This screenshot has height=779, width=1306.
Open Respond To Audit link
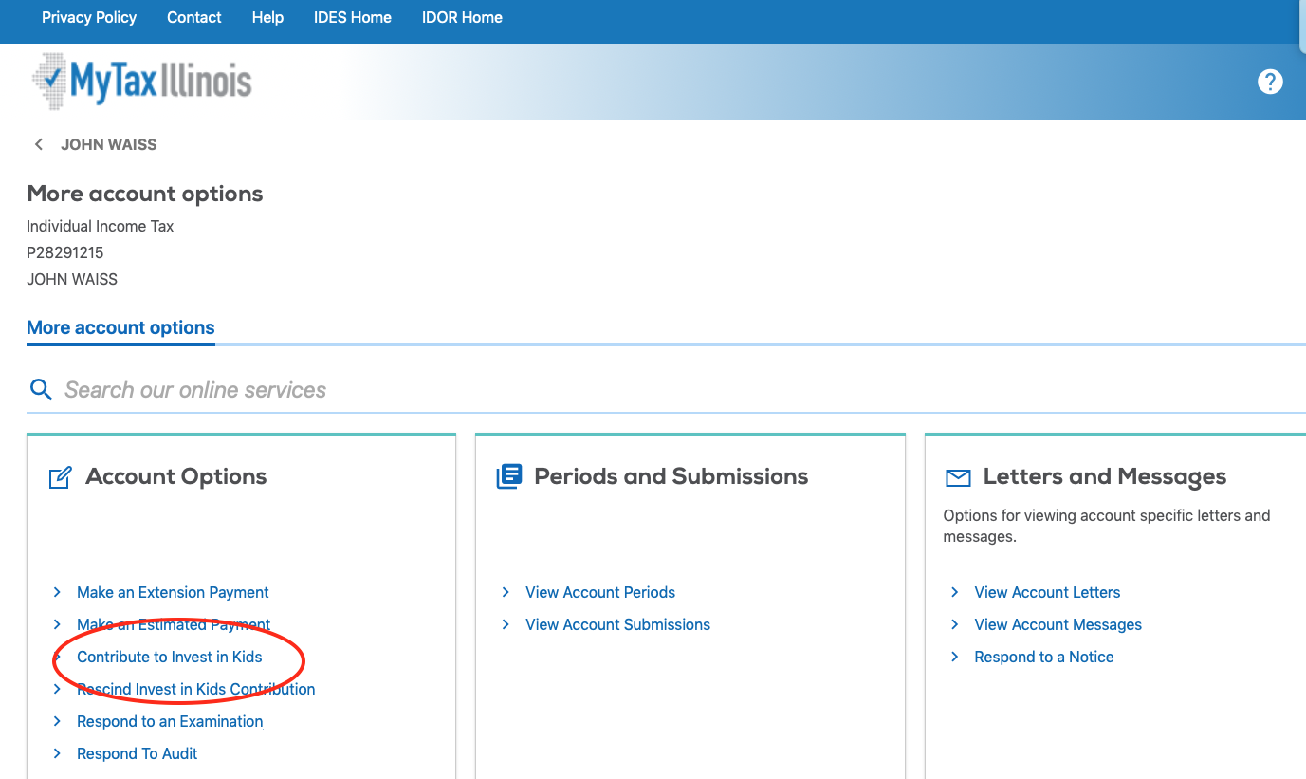click(x=138, y=753)
